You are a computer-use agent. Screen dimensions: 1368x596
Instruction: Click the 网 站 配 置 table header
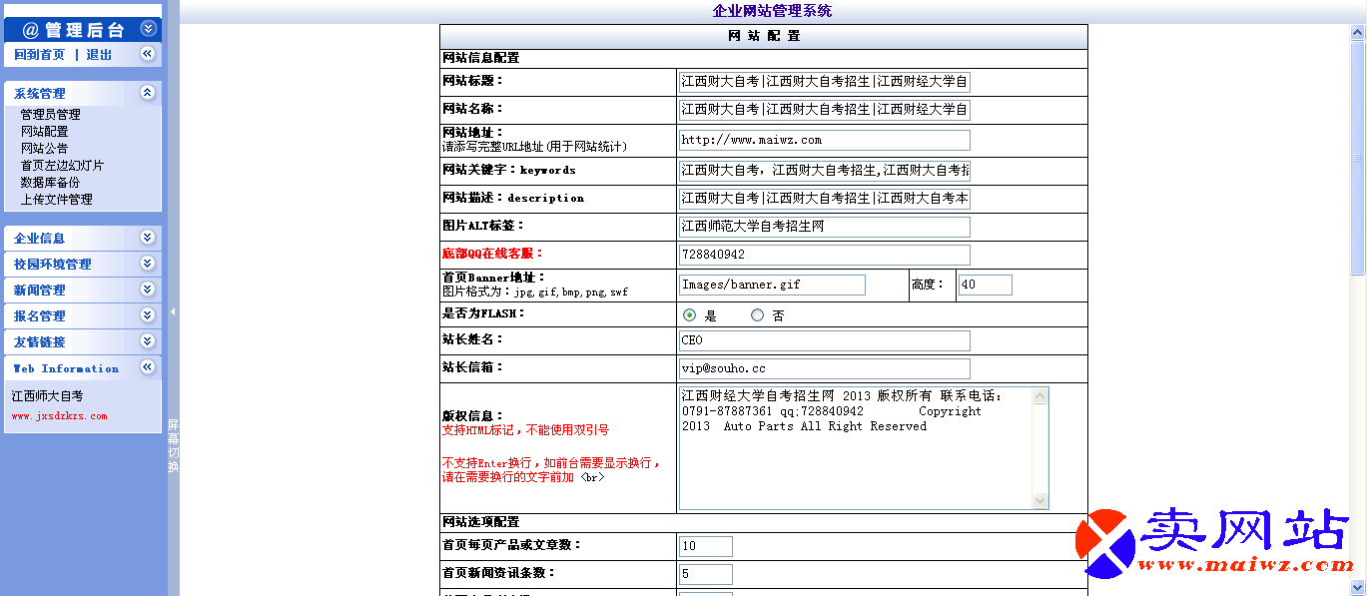click(x=764, y=36)
